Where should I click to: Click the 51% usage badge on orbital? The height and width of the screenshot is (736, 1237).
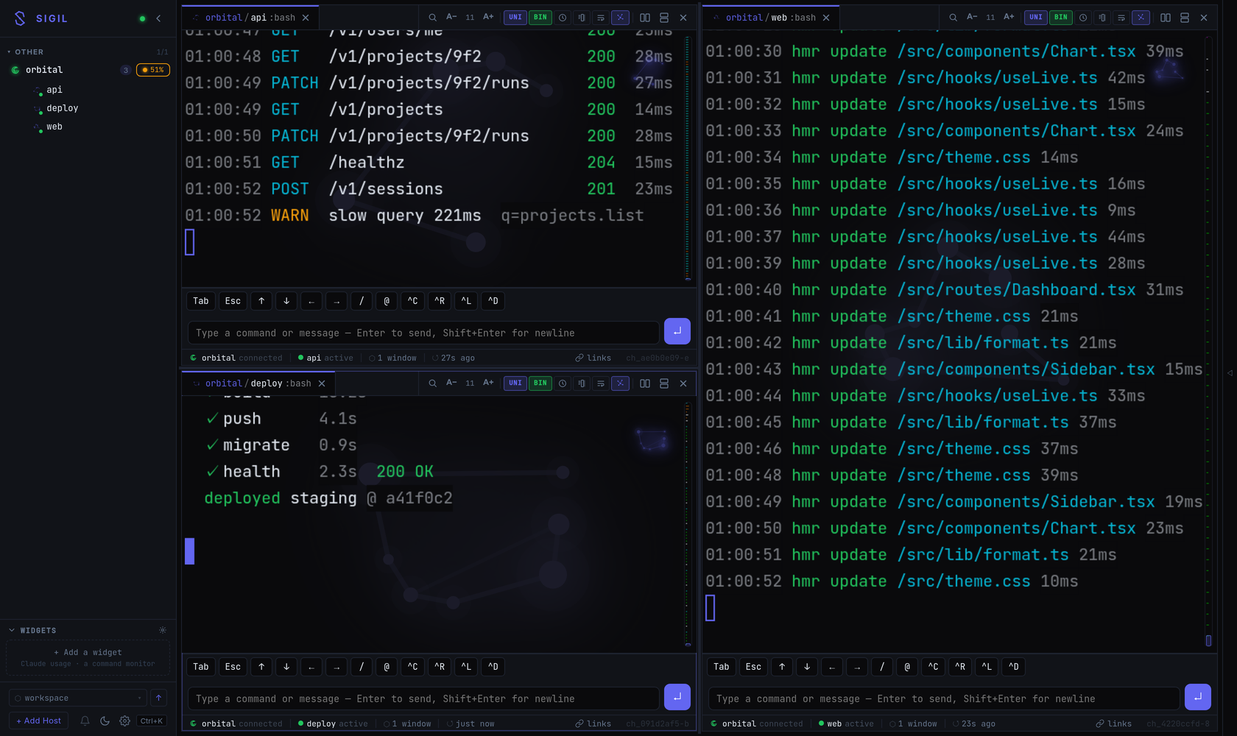click(153, 70)
